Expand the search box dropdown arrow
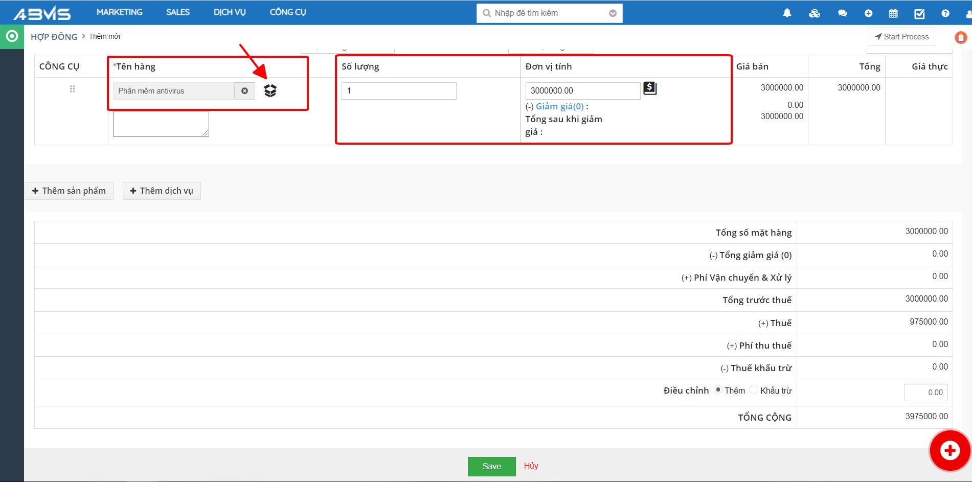The height and width of the screenshot is (482, 972). click(x=613, y=13)
